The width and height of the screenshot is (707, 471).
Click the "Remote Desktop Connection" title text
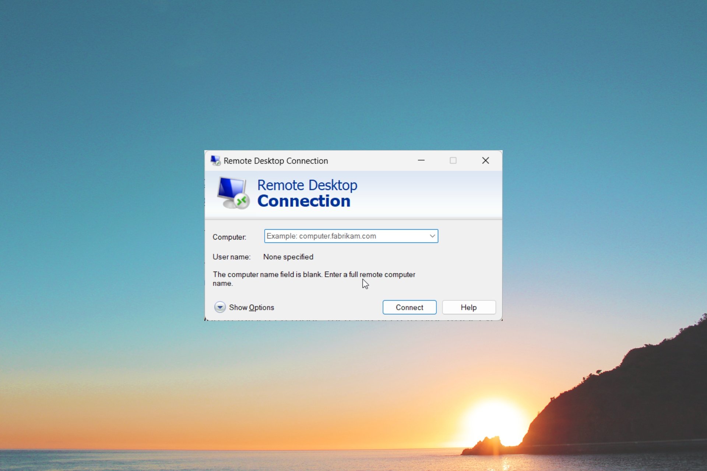pos(276,161)
